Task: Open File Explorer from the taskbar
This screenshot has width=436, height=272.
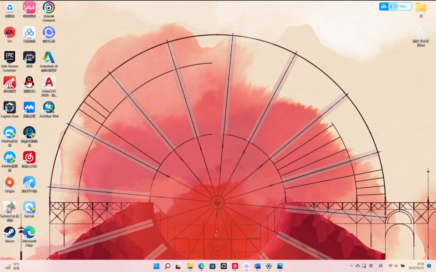Action: 190,266
